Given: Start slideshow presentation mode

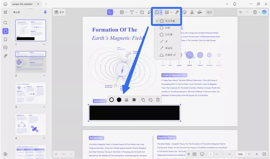Looking at the screenshot, I should [202, 154].
